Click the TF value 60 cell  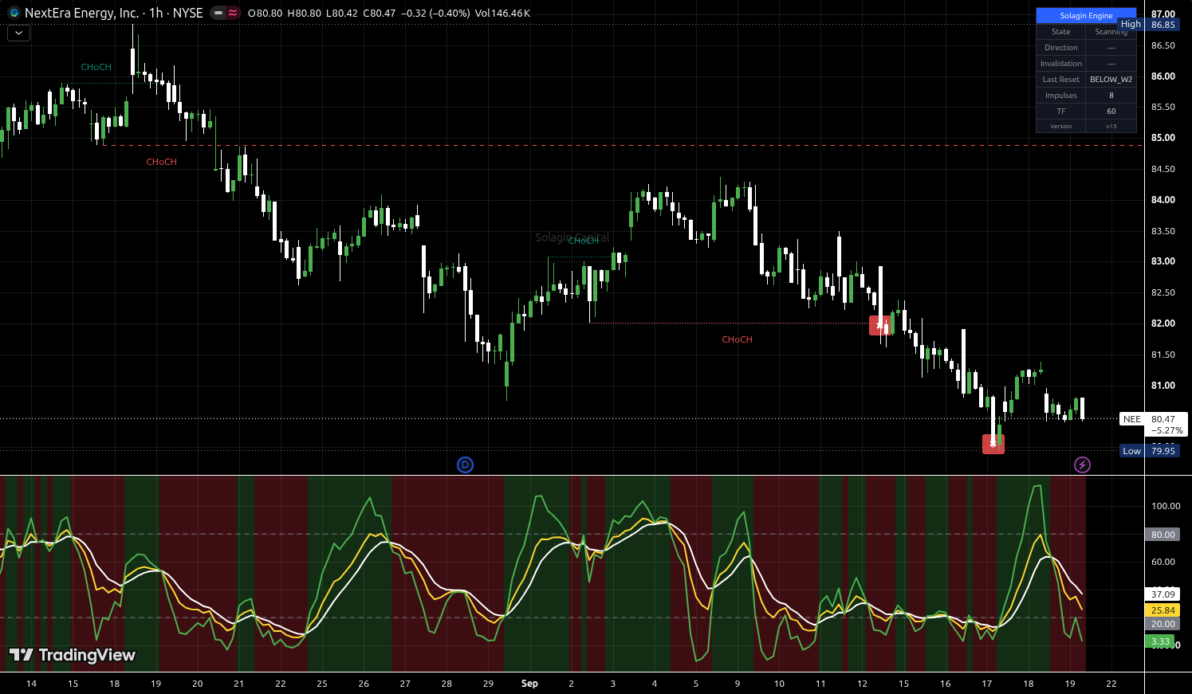coord(1111,112)
